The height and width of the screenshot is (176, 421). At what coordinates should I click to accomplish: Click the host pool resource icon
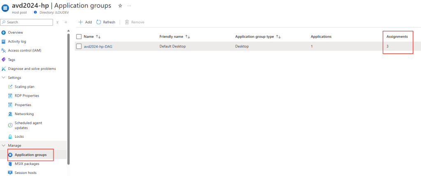[5, 8]
